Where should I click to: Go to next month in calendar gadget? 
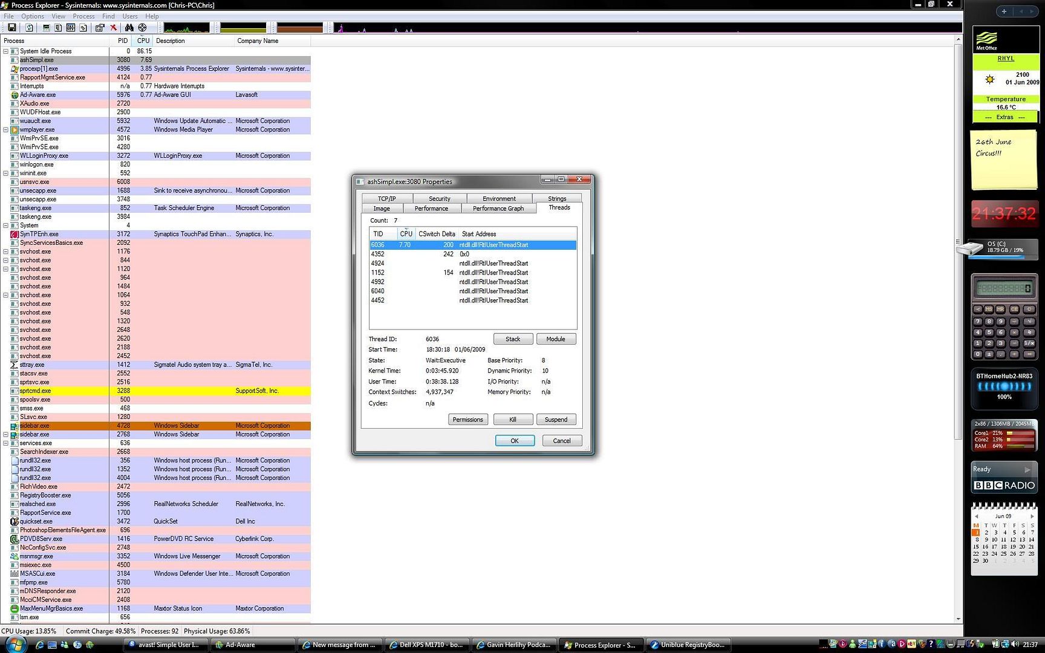point(1032,516)
